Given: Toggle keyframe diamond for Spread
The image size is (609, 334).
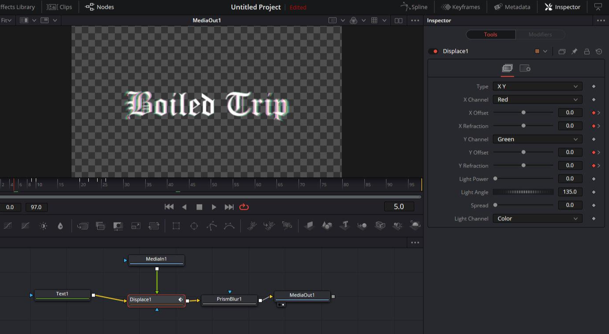Looking at the screenshot, I should [594, 205].
